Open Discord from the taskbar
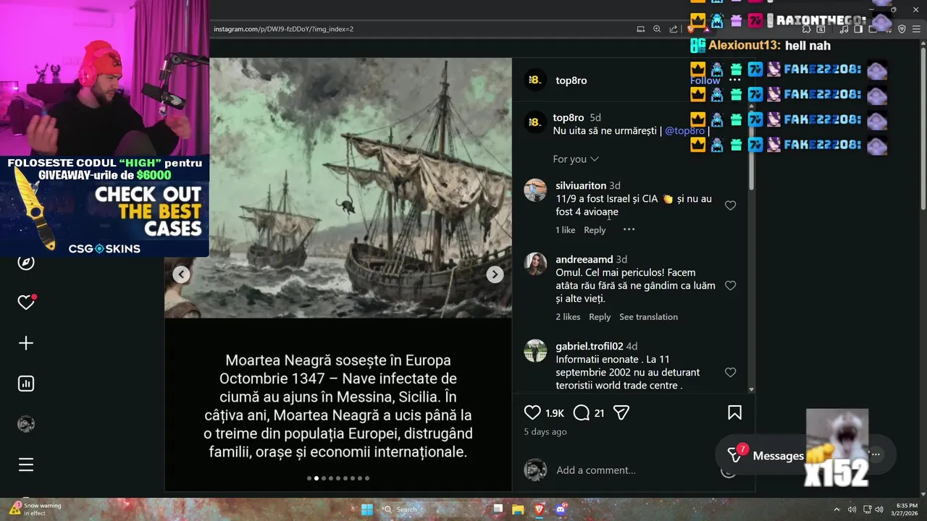 point(560,509)
